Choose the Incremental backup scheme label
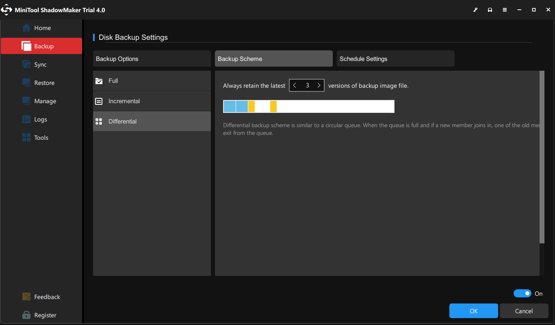The image size is (555, 325). (124, 101)
